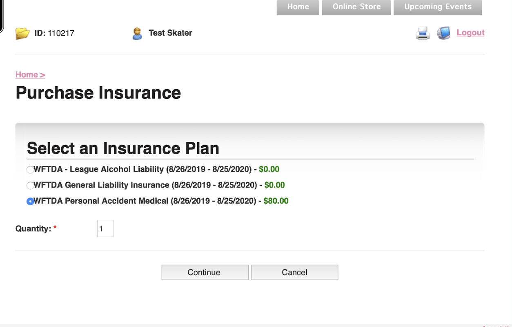Click the Test Skater name text
512x327 pixels.
click(170, 33)
